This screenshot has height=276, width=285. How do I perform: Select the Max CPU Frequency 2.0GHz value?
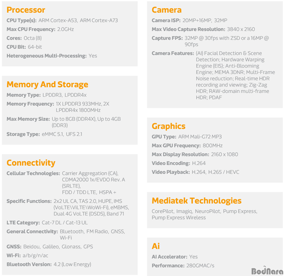[66, 29]
